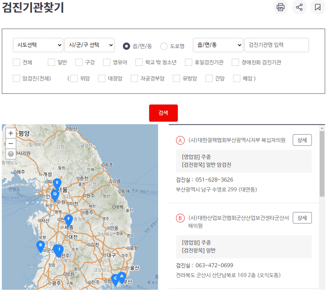The image size is (327, 291).
Task: Click the print icon at top right
Action: point(280,8)
